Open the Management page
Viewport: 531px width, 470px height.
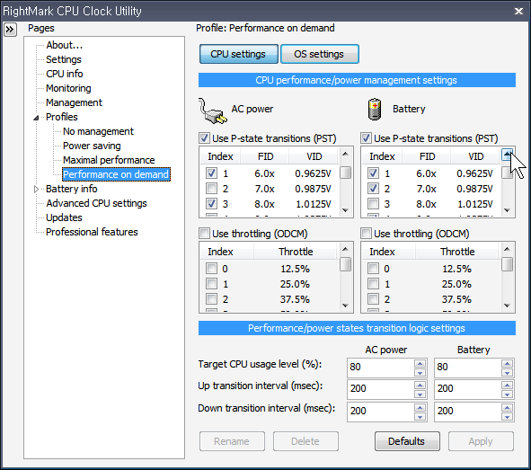74,102
